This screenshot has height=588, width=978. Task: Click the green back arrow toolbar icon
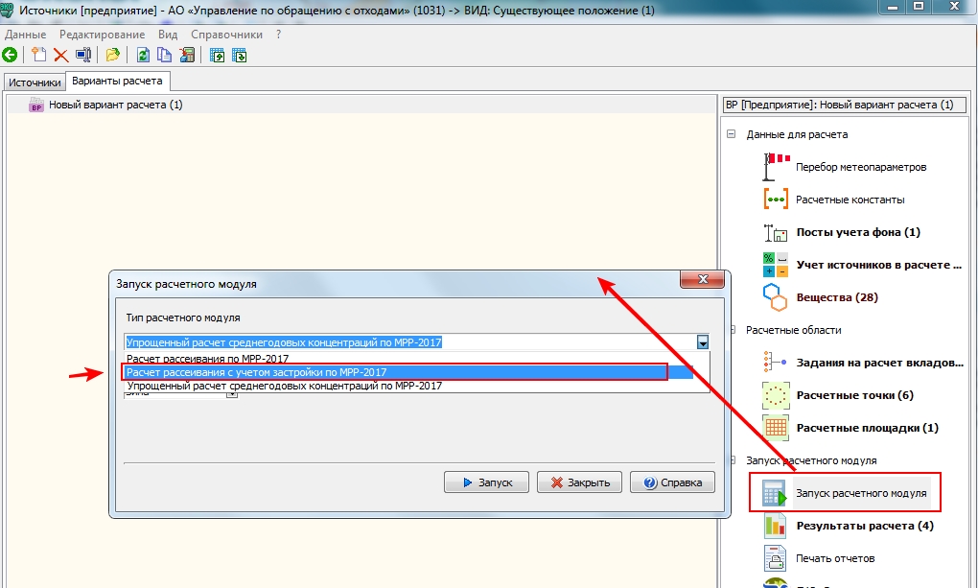click(x=10, y=55)
